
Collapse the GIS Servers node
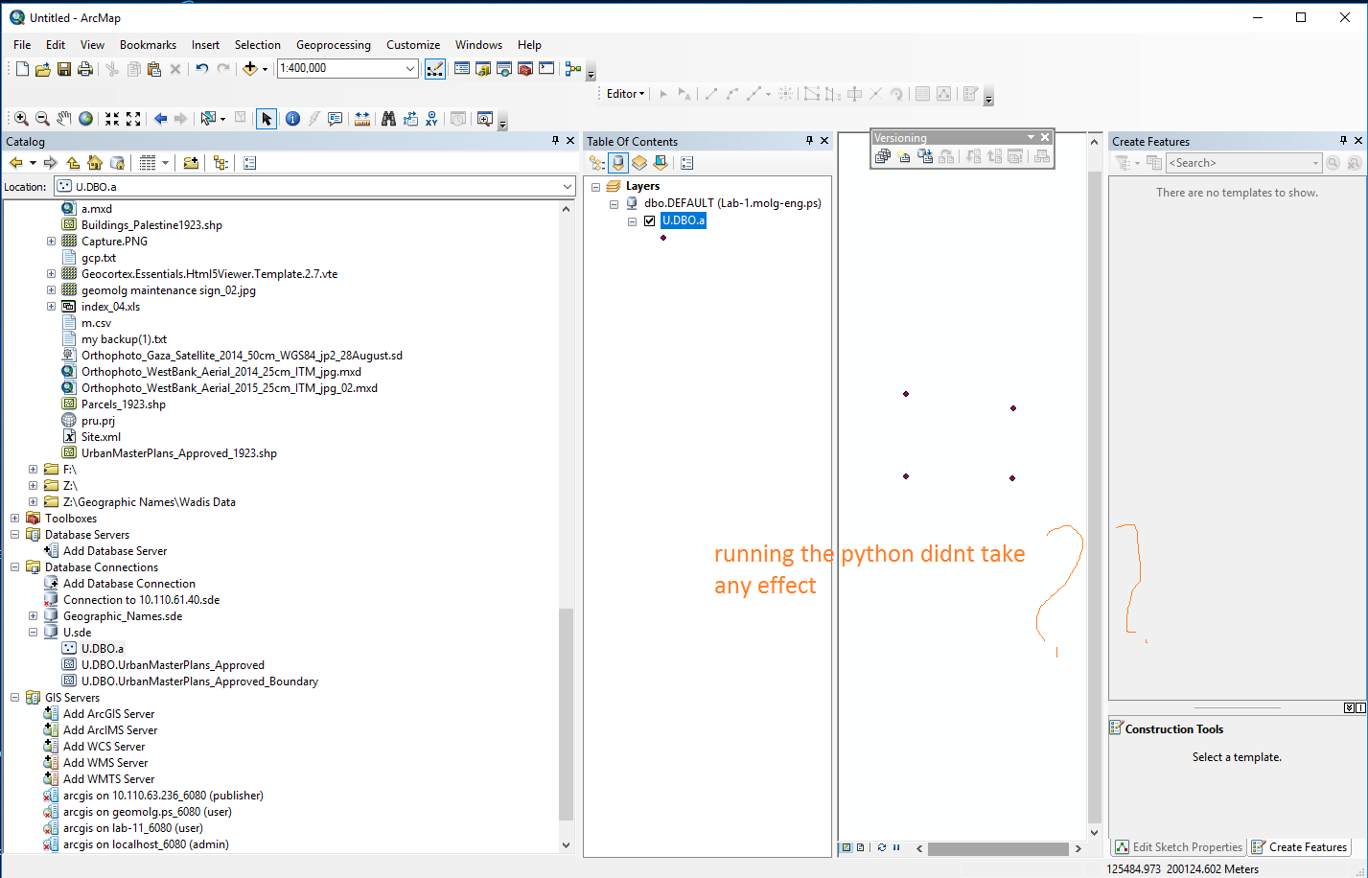pos(15,698)
